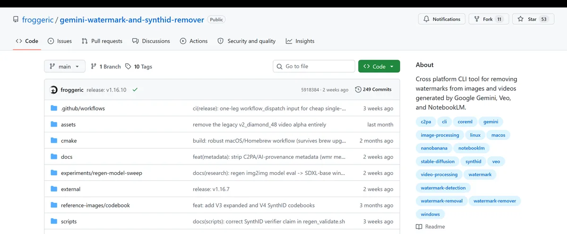
Task: Click the bell icon in the Notifications button
Action: pyautogui.click(x=427, y=19)
